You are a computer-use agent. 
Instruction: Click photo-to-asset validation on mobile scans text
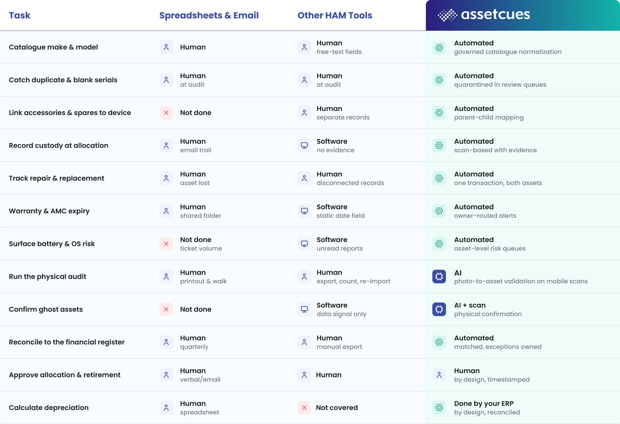pyautogui.click(x=521, y=281)
